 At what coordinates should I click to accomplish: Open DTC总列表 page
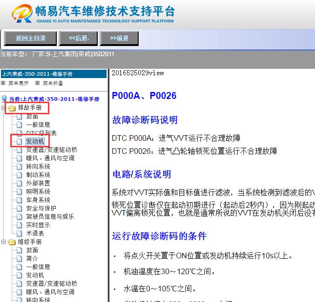point(41,133)
